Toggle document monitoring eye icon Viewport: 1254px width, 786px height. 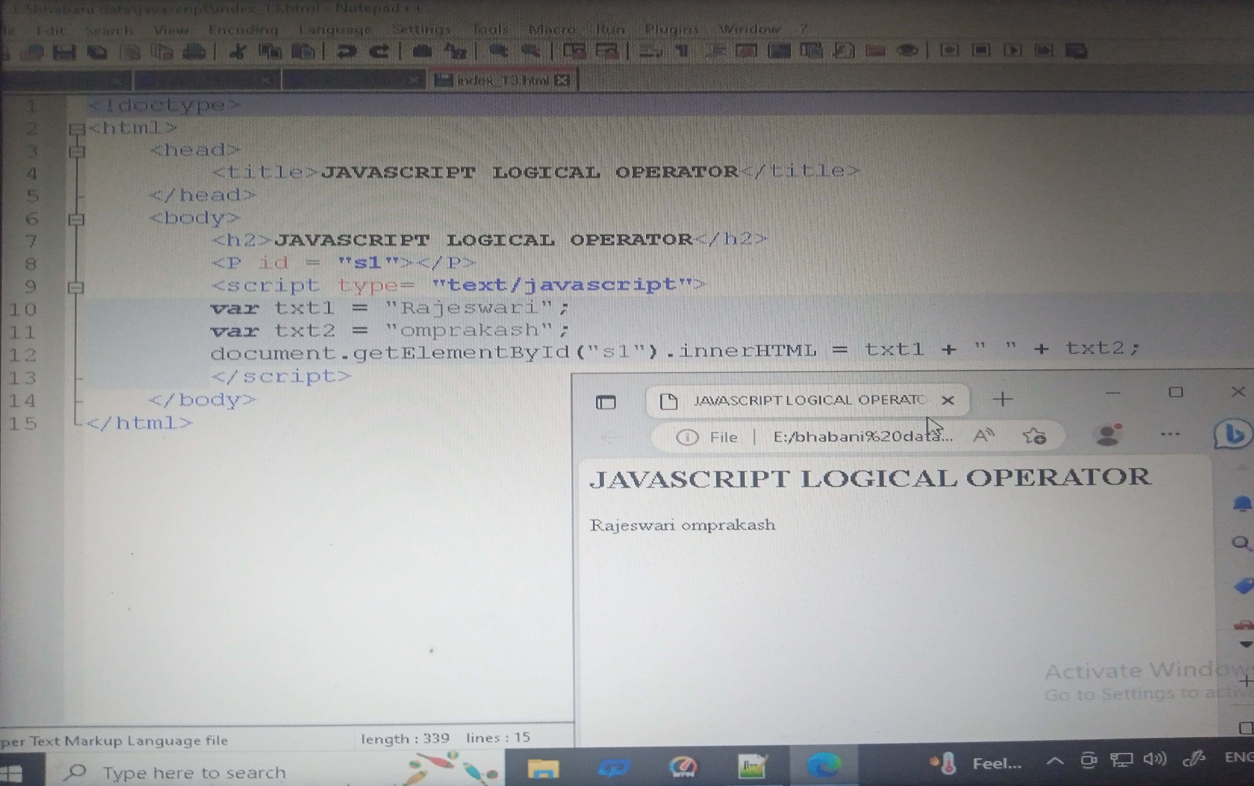(907, 51)
